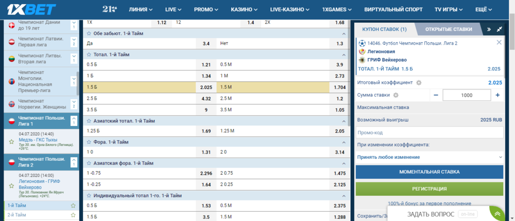This screenshot has width=515, height=221.
Task: Open ЗАДАТЬ ВОПРОС chat
Action: coord(431,214)
